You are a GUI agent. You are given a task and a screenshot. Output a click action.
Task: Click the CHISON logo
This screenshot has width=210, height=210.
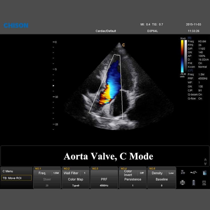pyautogui.click(x=16, y=25)
